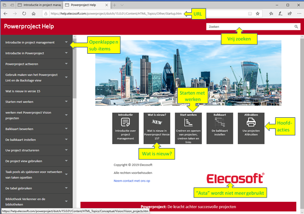The width and height of the screenshot is (304, 214).
Task: Expand Starten met werken arrow
Action: tap(66, 102)
